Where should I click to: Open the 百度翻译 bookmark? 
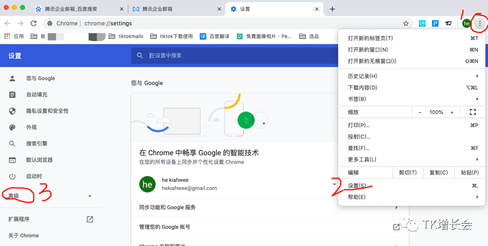click(214, 36)
